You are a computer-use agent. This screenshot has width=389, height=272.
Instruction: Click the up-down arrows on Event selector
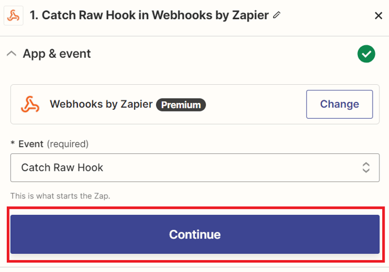tap(366, 168)
